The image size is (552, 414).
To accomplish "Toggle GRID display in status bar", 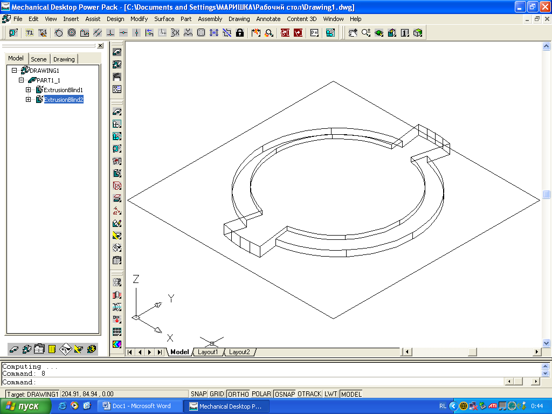I will coord(217,394).
